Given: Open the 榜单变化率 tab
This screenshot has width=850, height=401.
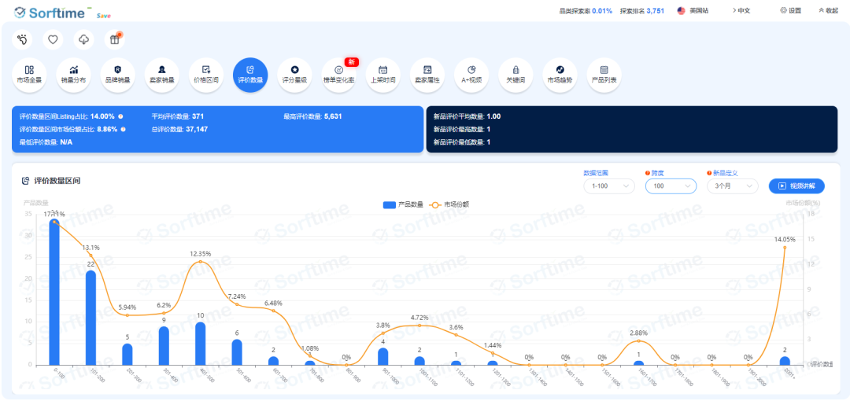Looking at the screenshot, I should click(338, 75).
